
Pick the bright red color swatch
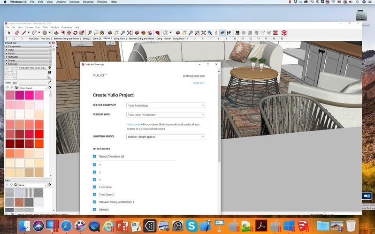coord(39,134)
